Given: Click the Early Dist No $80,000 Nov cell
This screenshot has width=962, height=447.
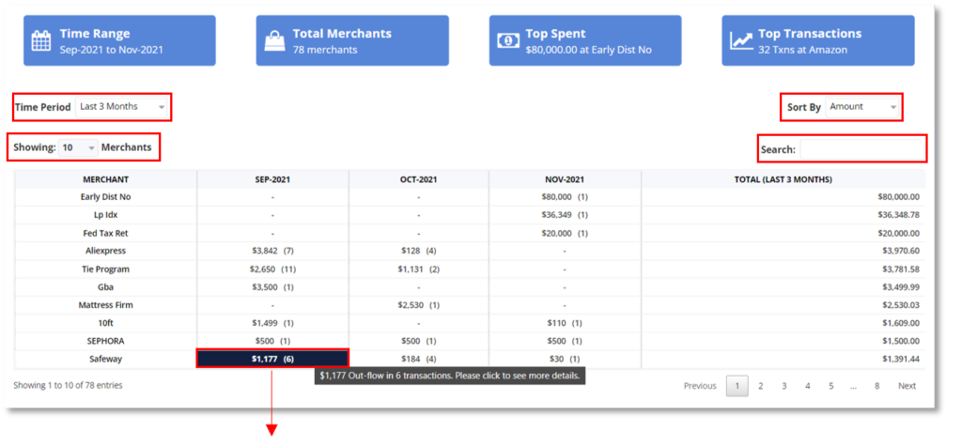Looking at the screenshot, I should click(565, 197).
